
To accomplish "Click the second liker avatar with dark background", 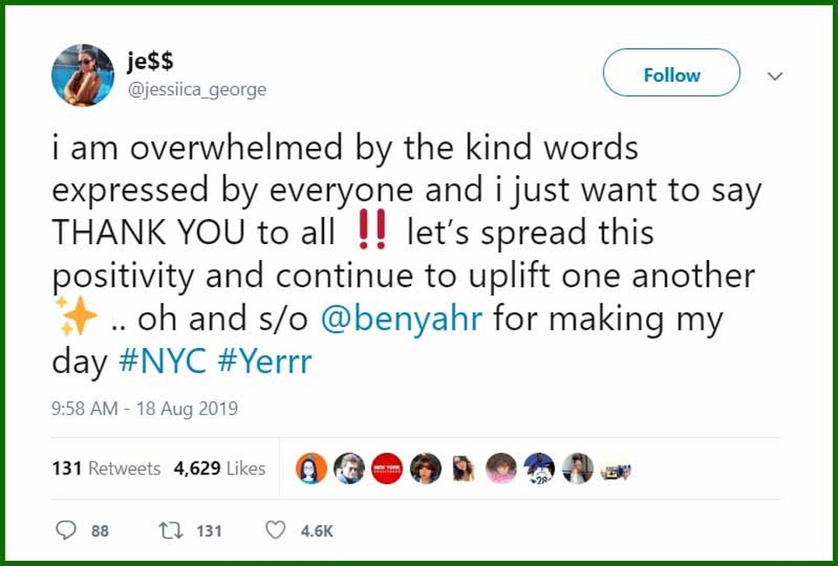I will click(349, 468).
